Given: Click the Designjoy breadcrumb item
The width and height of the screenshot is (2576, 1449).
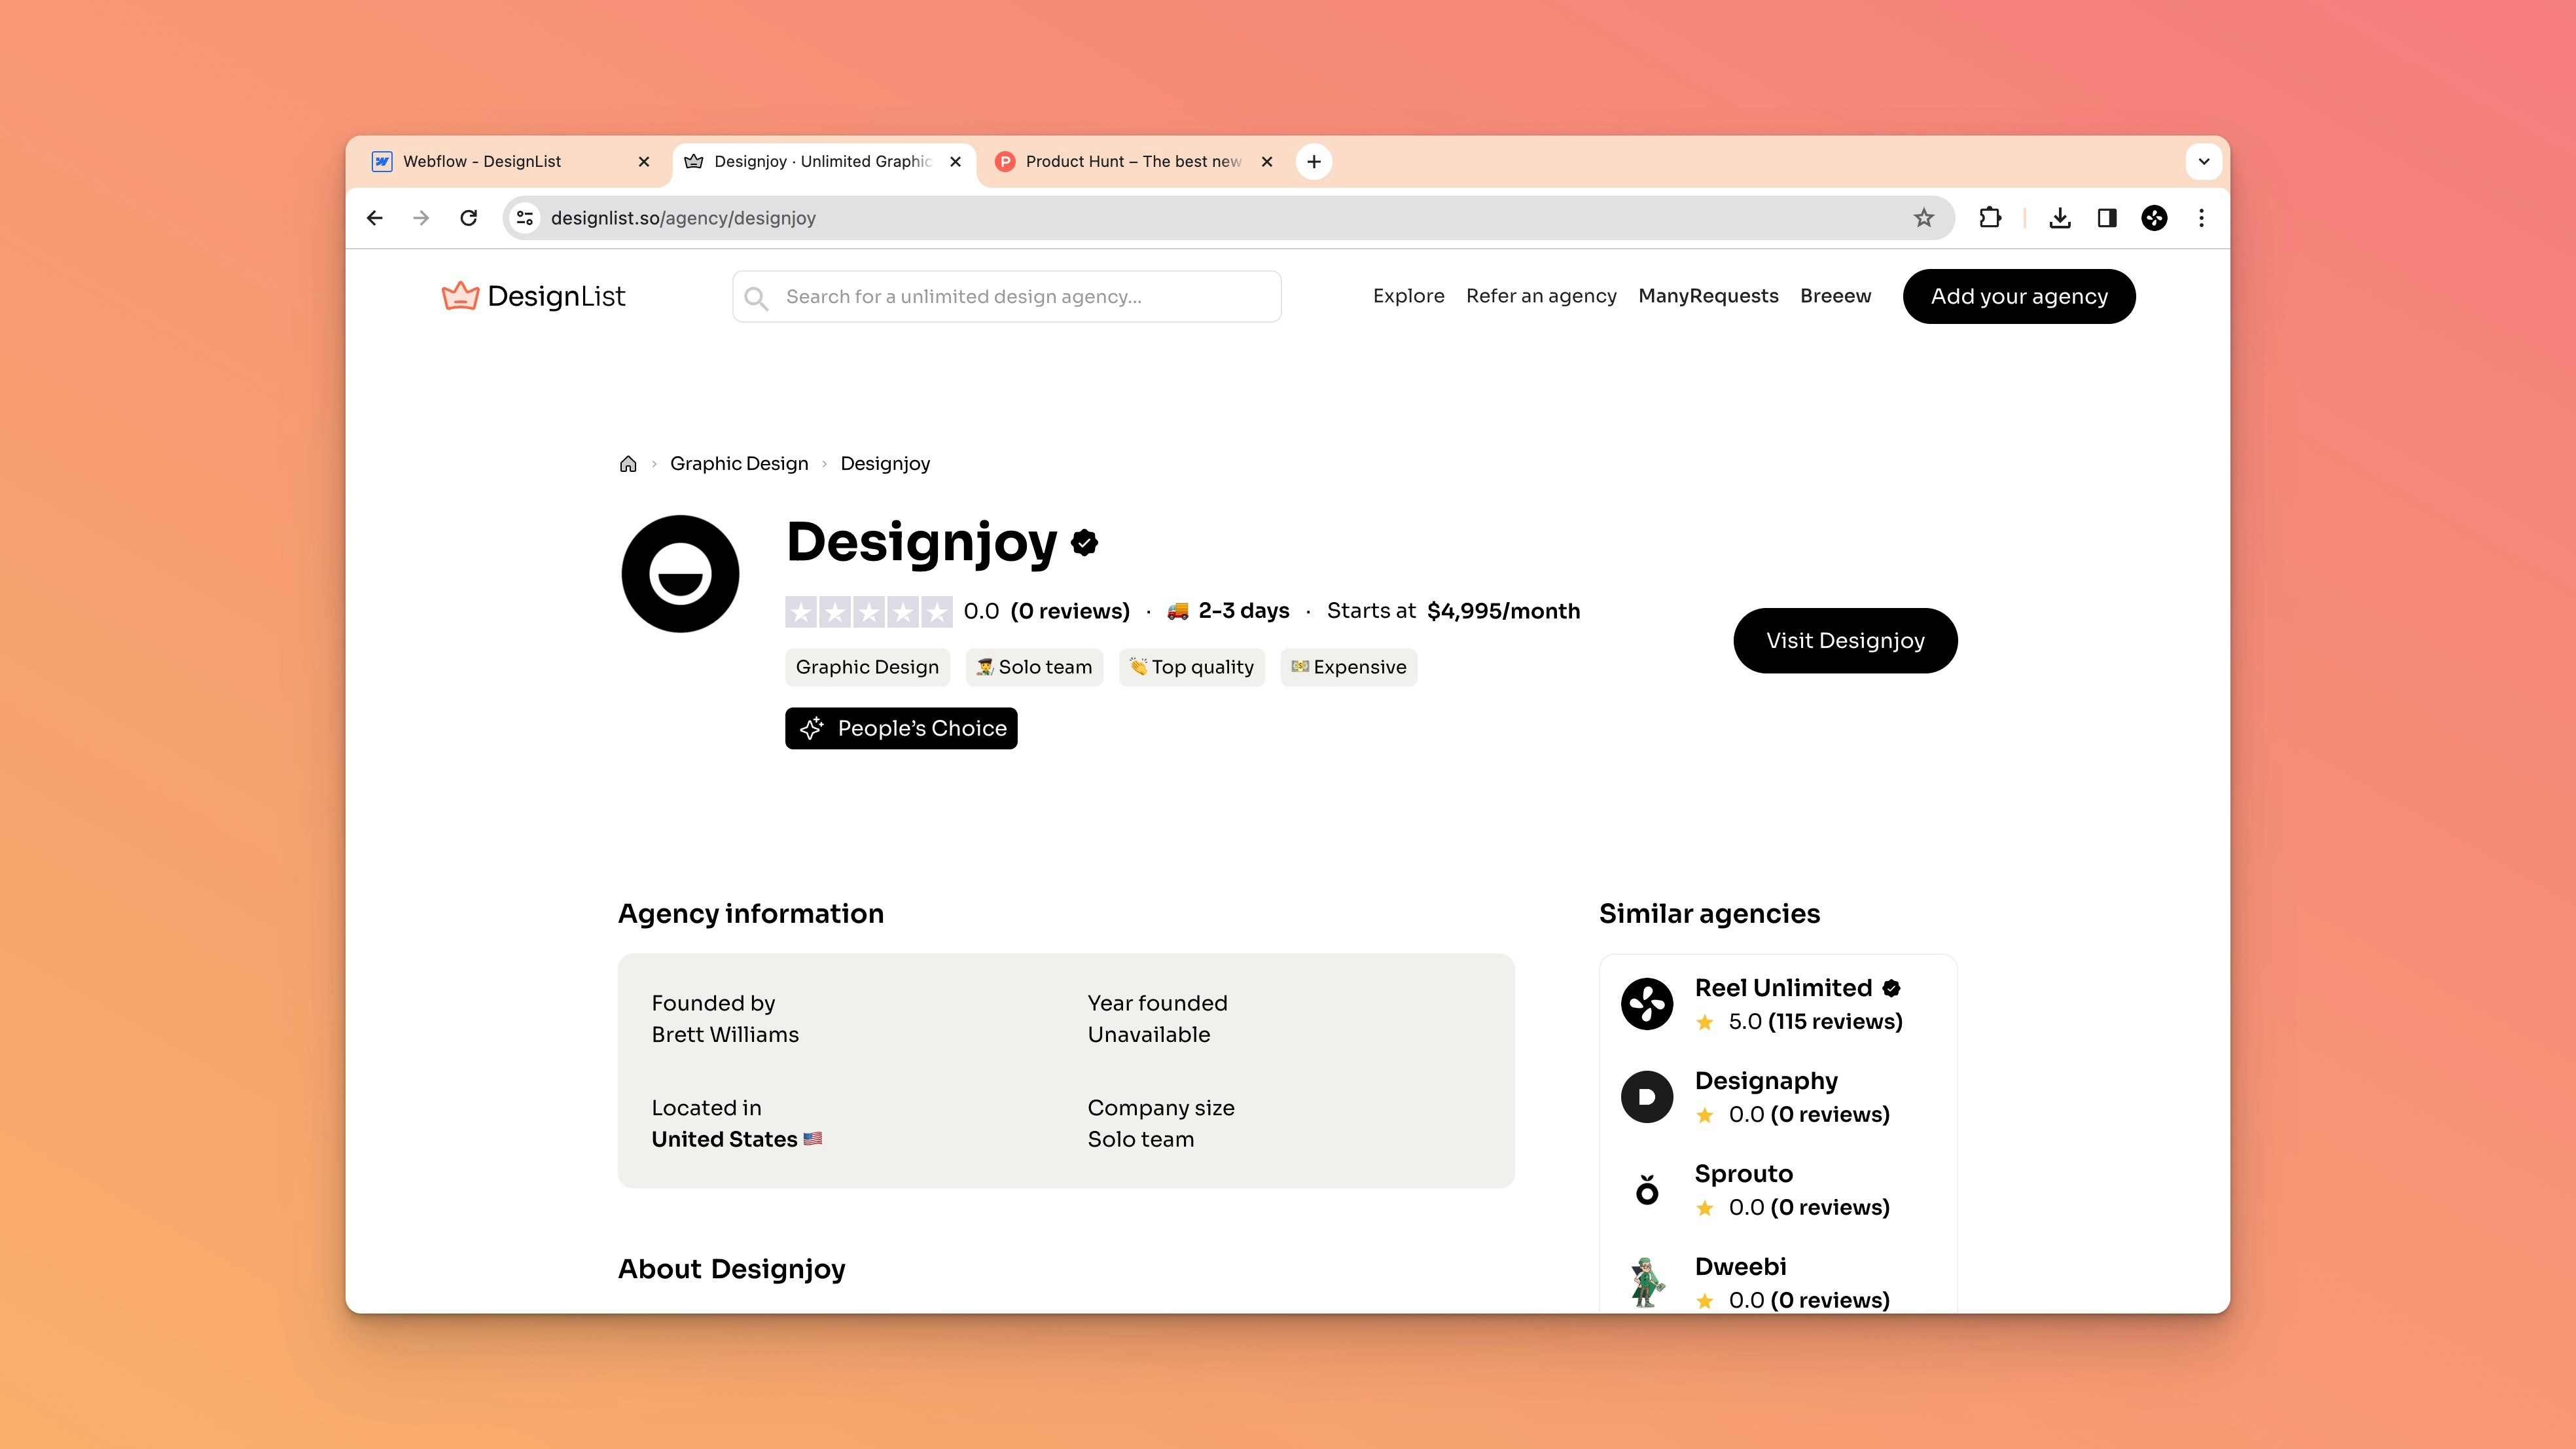Looking at the screenshot, I should tap(885, 464).
